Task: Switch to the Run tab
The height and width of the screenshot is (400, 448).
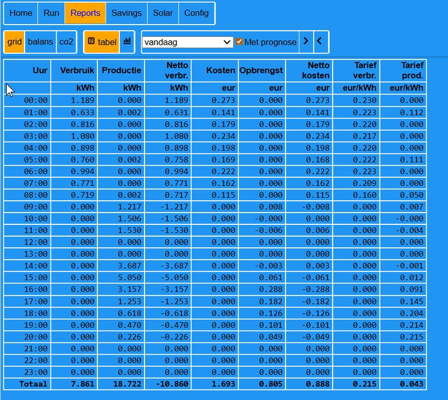Action: click(51, 13)
